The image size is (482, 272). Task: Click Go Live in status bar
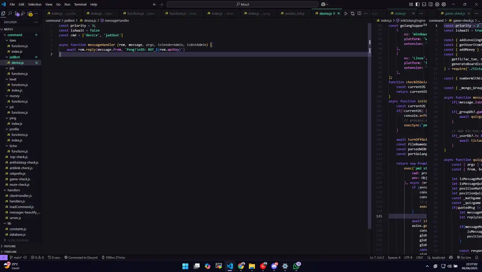[464, 258]
